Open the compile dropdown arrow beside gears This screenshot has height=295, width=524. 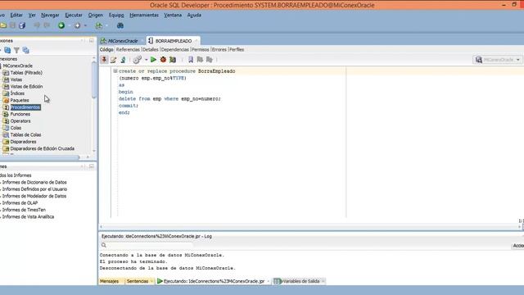(146, 60)
